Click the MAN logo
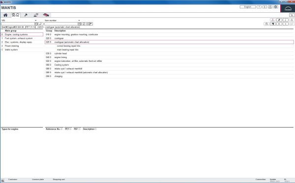The height and width of the screenshot is (183, 295). tap(288, 9)
